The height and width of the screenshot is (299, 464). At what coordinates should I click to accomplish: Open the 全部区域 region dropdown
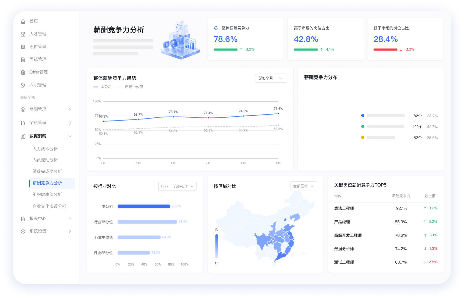[x=304, y=186]
